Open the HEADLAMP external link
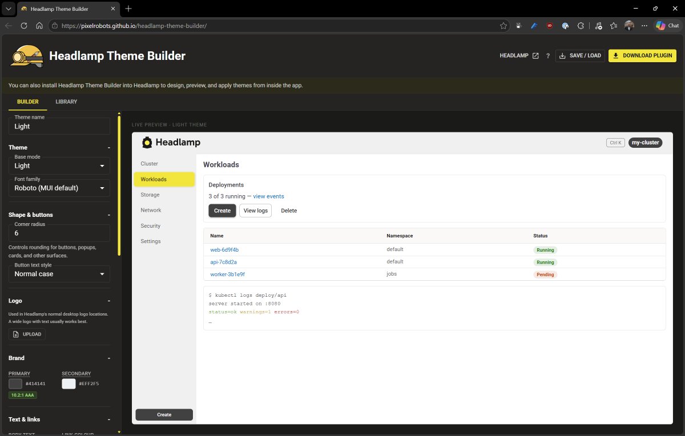 [519, 56]
